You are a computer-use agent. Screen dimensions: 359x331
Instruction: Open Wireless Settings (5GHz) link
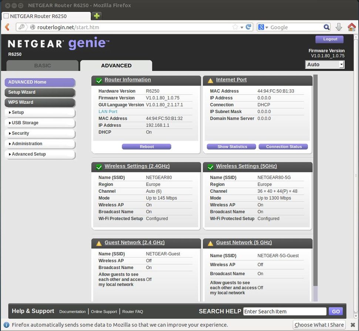(x=246, y=166)
